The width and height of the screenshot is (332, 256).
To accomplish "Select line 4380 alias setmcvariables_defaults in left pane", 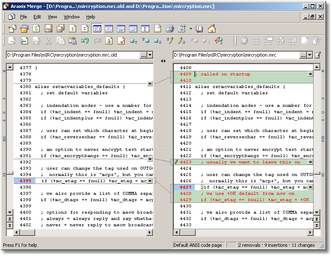I will [x=83, y=87].
